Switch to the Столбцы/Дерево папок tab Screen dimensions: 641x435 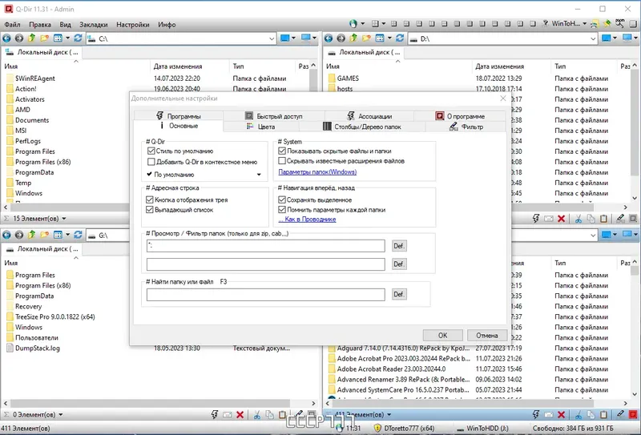[362, 127]
